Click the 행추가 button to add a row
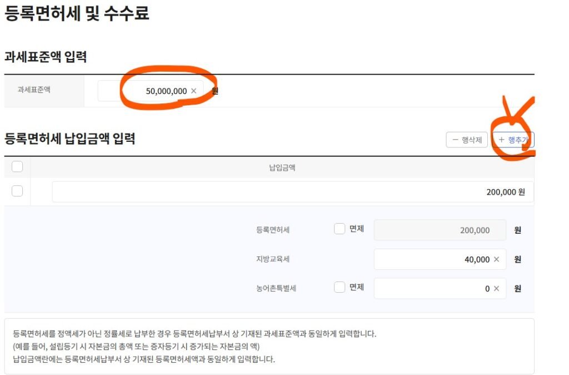The width and height of the screenshot is (569, 375). tap(513, 140)
